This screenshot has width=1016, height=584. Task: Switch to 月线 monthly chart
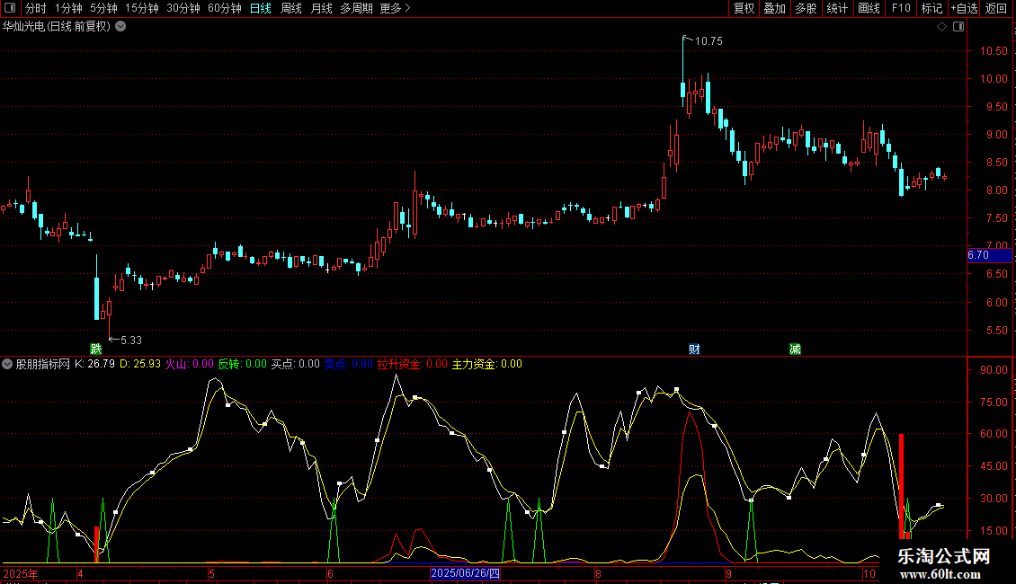coord(321,8)
